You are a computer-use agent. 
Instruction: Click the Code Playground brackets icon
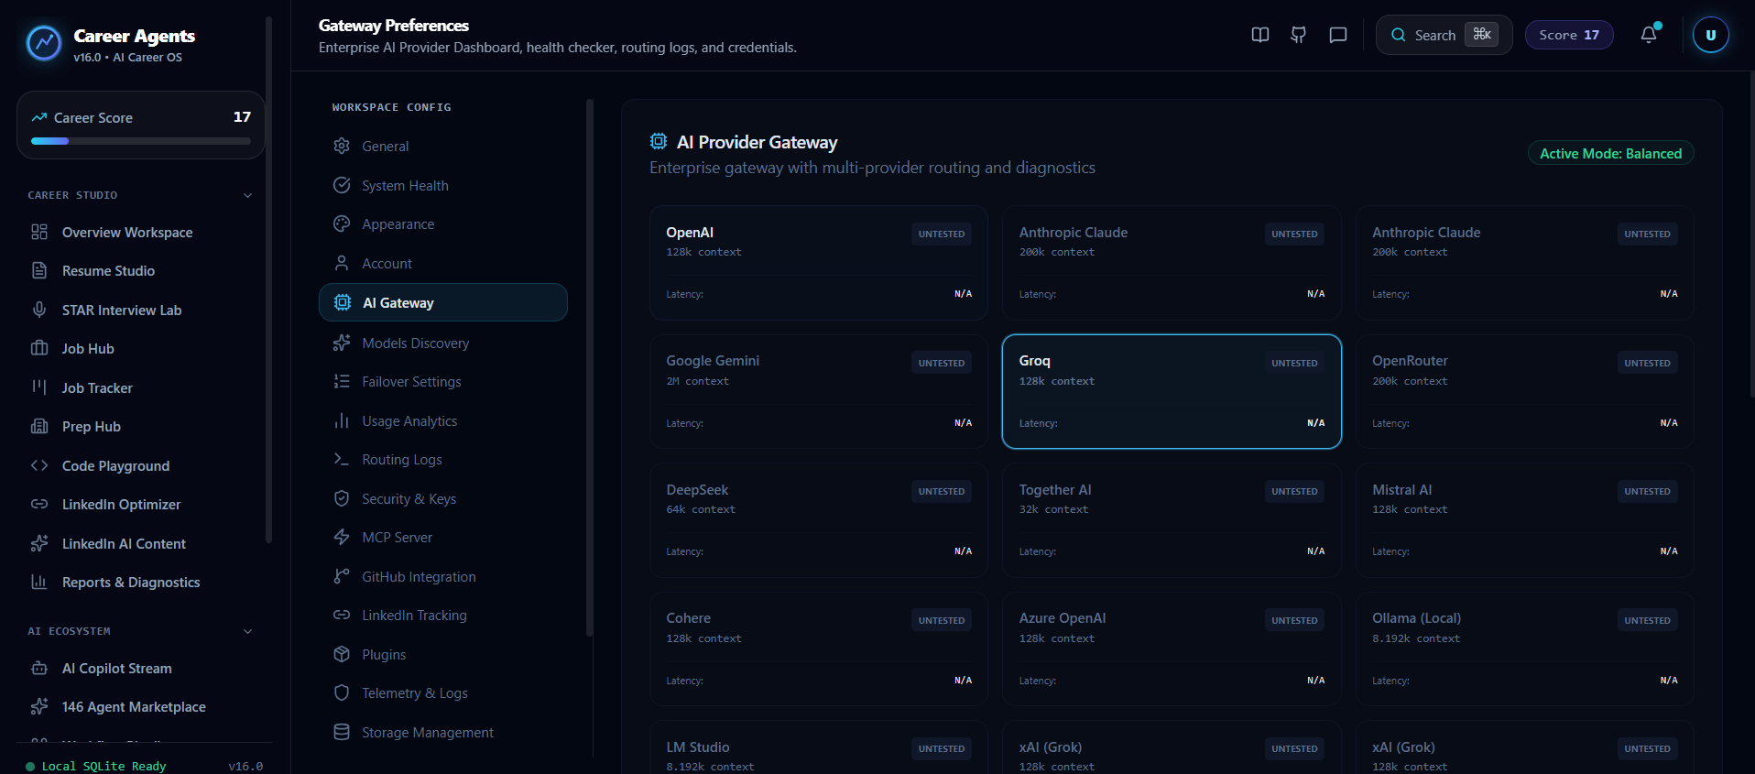[39, 465]
